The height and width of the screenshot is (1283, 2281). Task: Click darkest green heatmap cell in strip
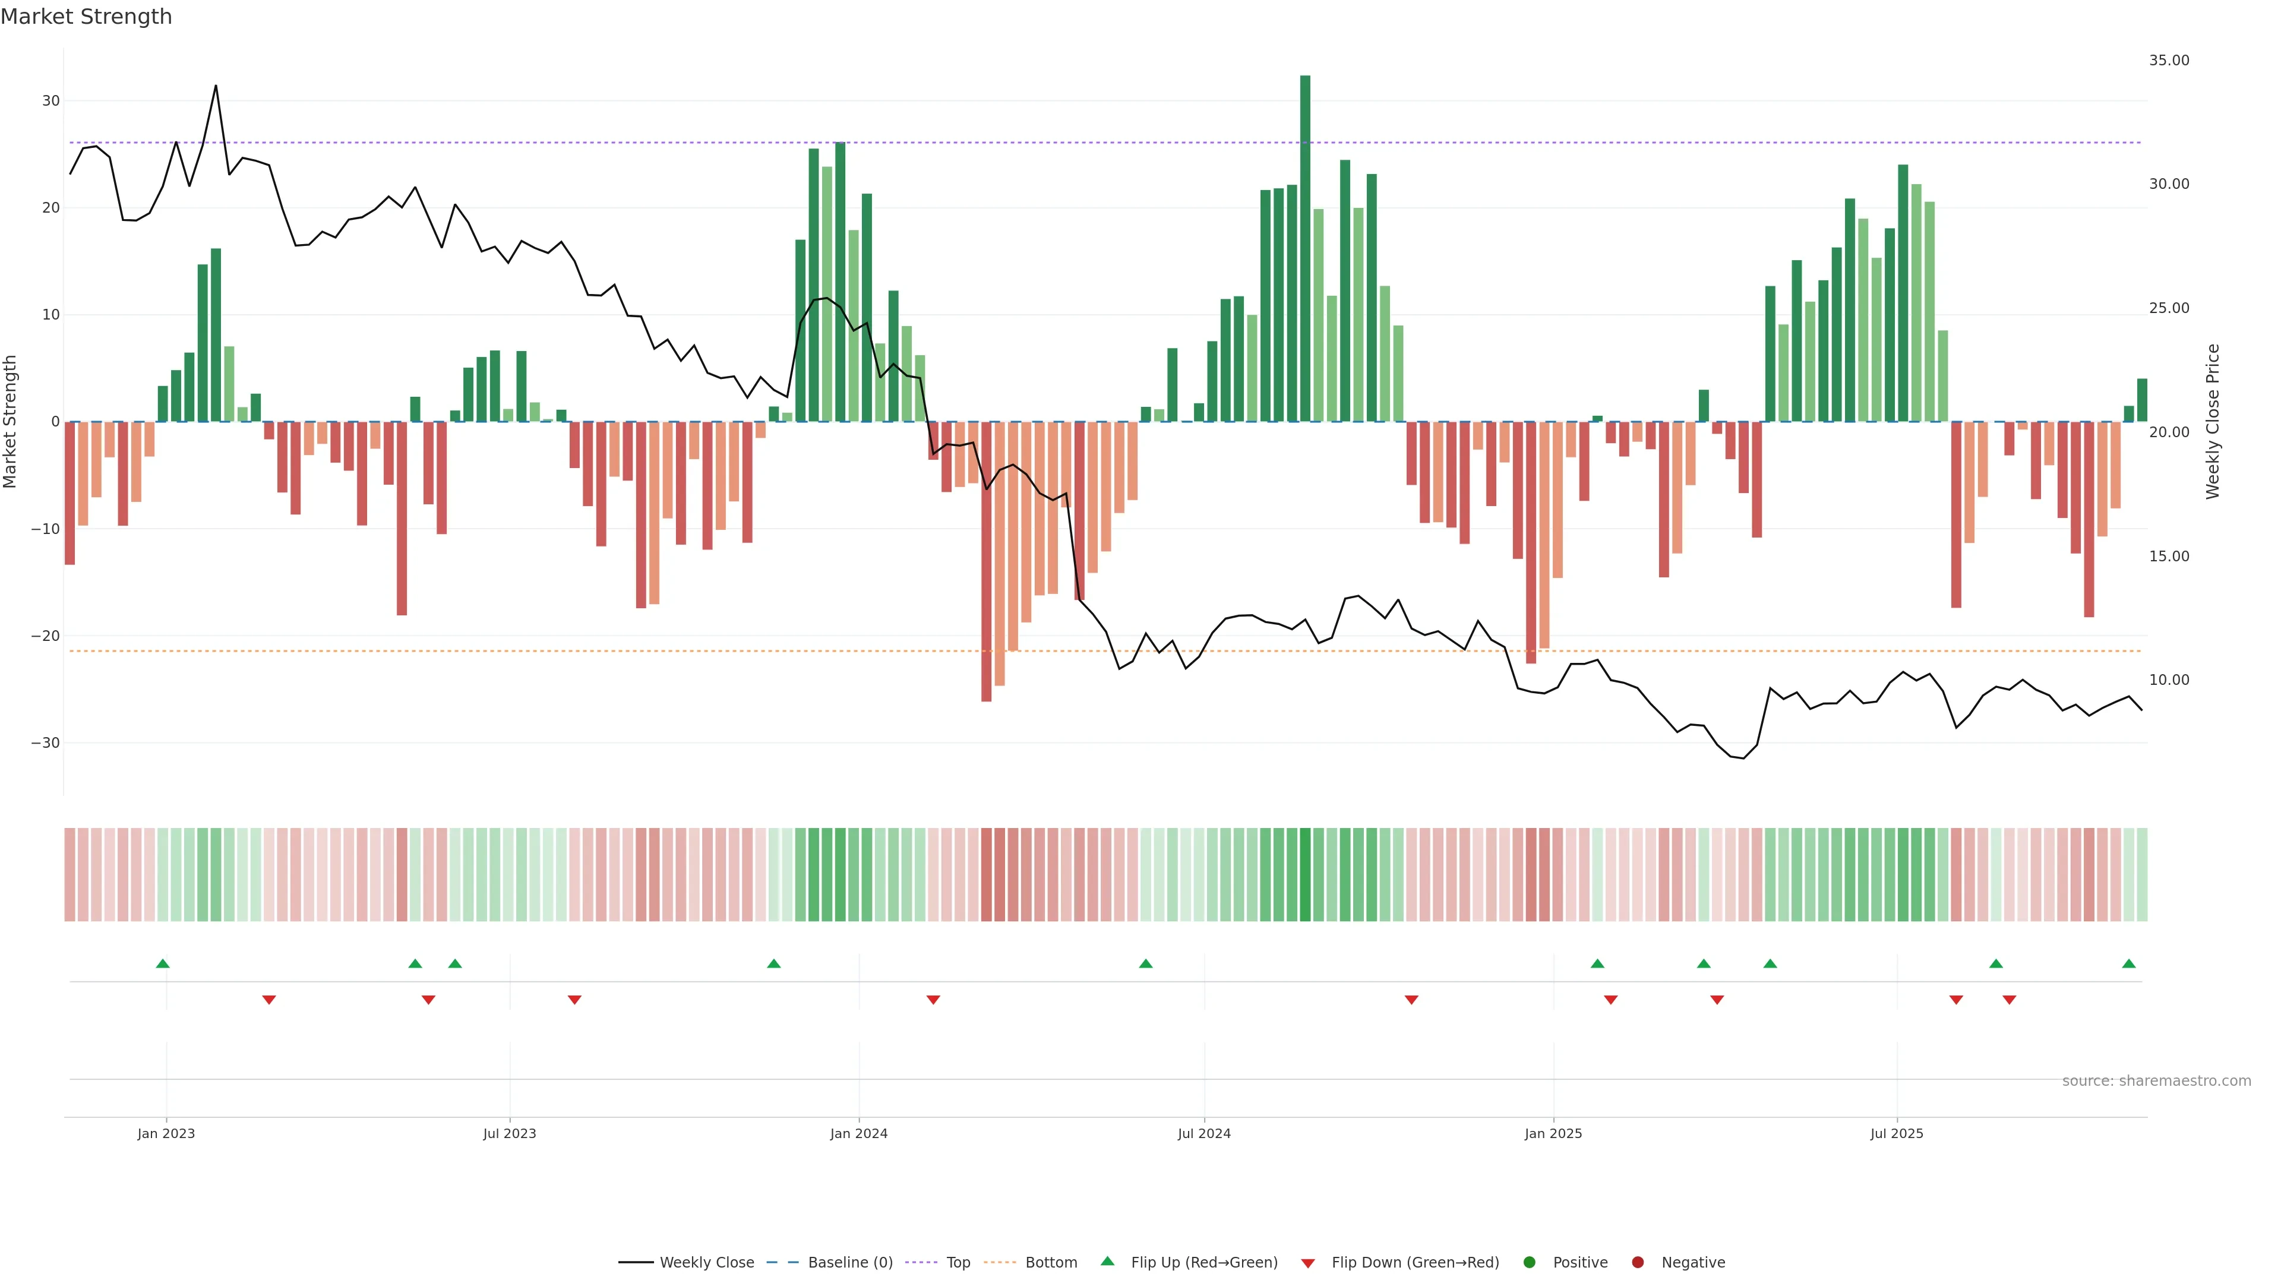(1305, 875)
